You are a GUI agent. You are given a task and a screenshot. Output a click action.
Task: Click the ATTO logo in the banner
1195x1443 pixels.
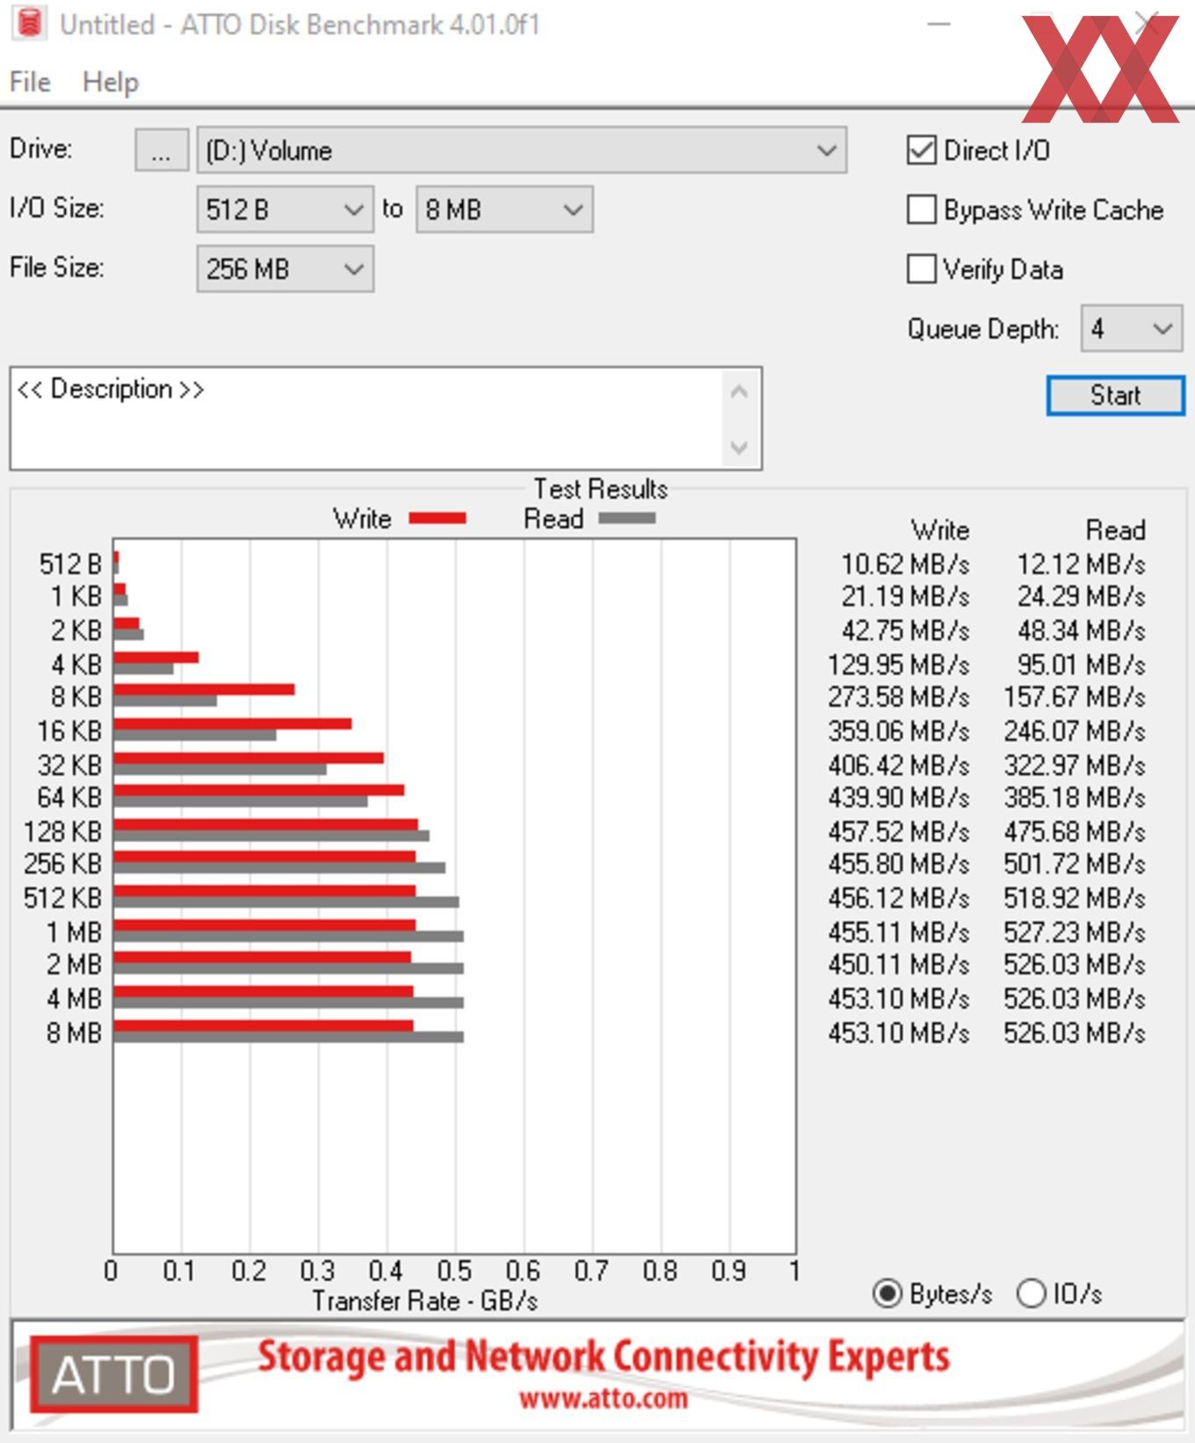(x=113, y=1374)
